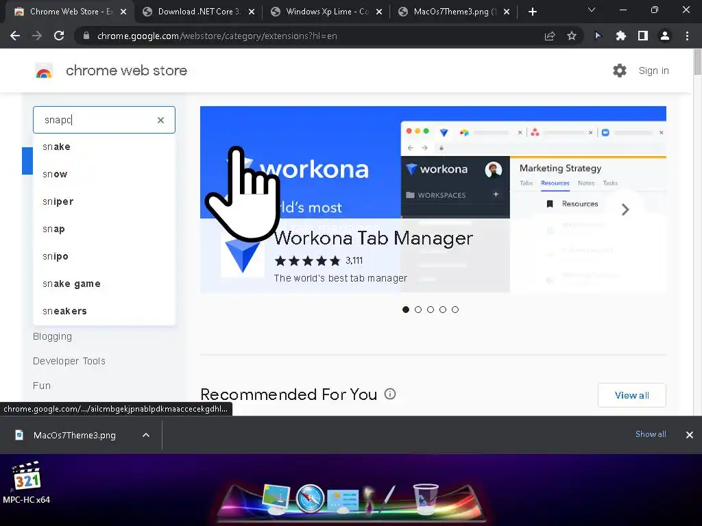Click the Chrome Web Store rainbow logo
The height and width of the screenshot is (526, 702).
pyautogui.click(x=44, y=71)
